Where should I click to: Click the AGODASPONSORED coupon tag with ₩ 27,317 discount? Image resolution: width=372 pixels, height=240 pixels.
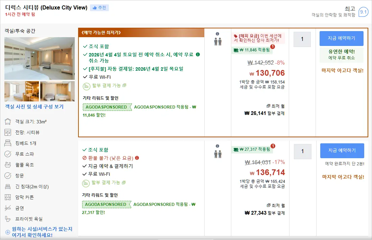click(x=107, y=205)
